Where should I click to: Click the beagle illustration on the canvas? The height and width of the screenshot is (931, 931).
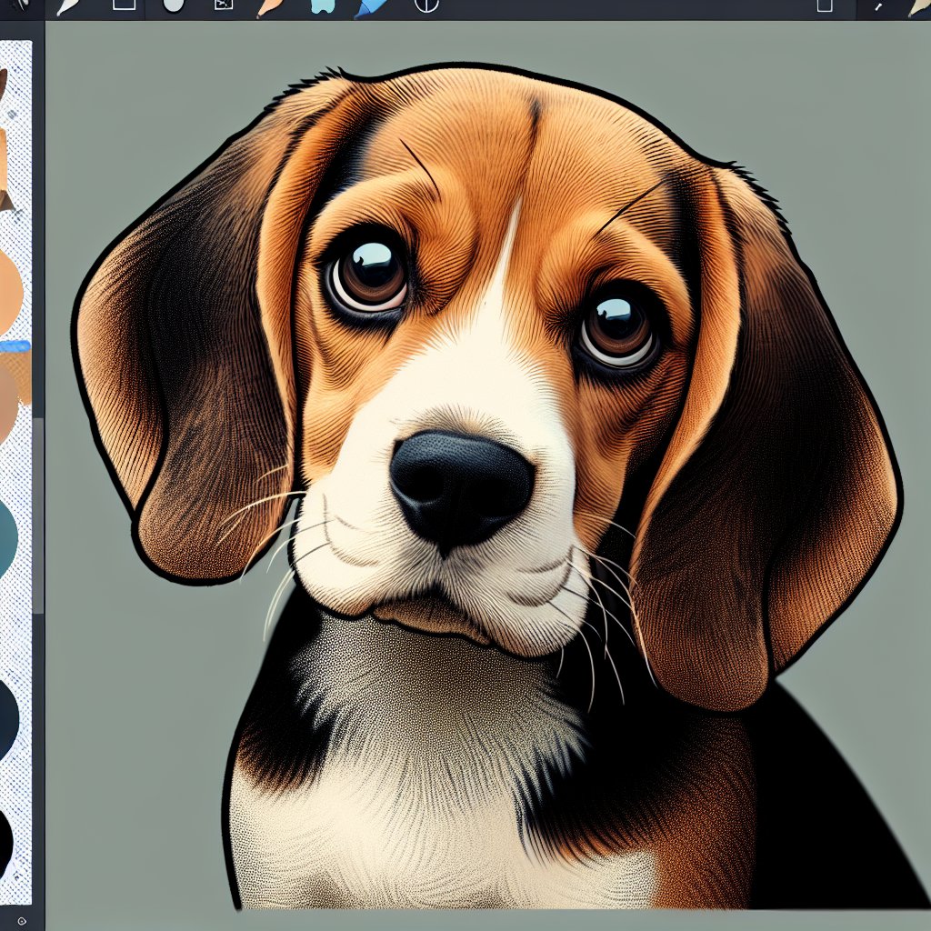[487, 487]
